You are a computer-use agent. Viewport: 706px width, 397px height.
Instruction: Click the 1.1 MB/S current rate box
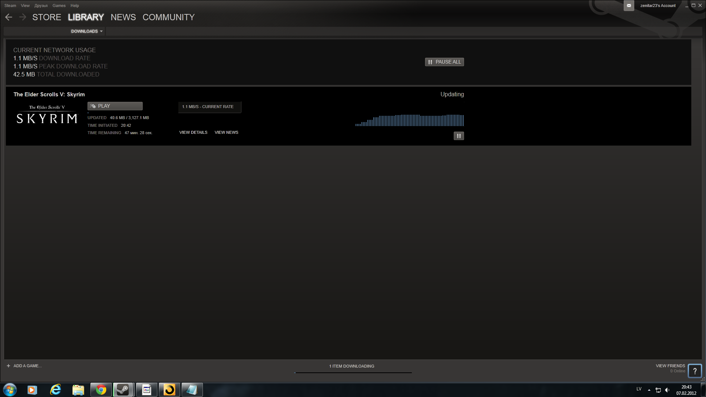(x=210, y=107)
